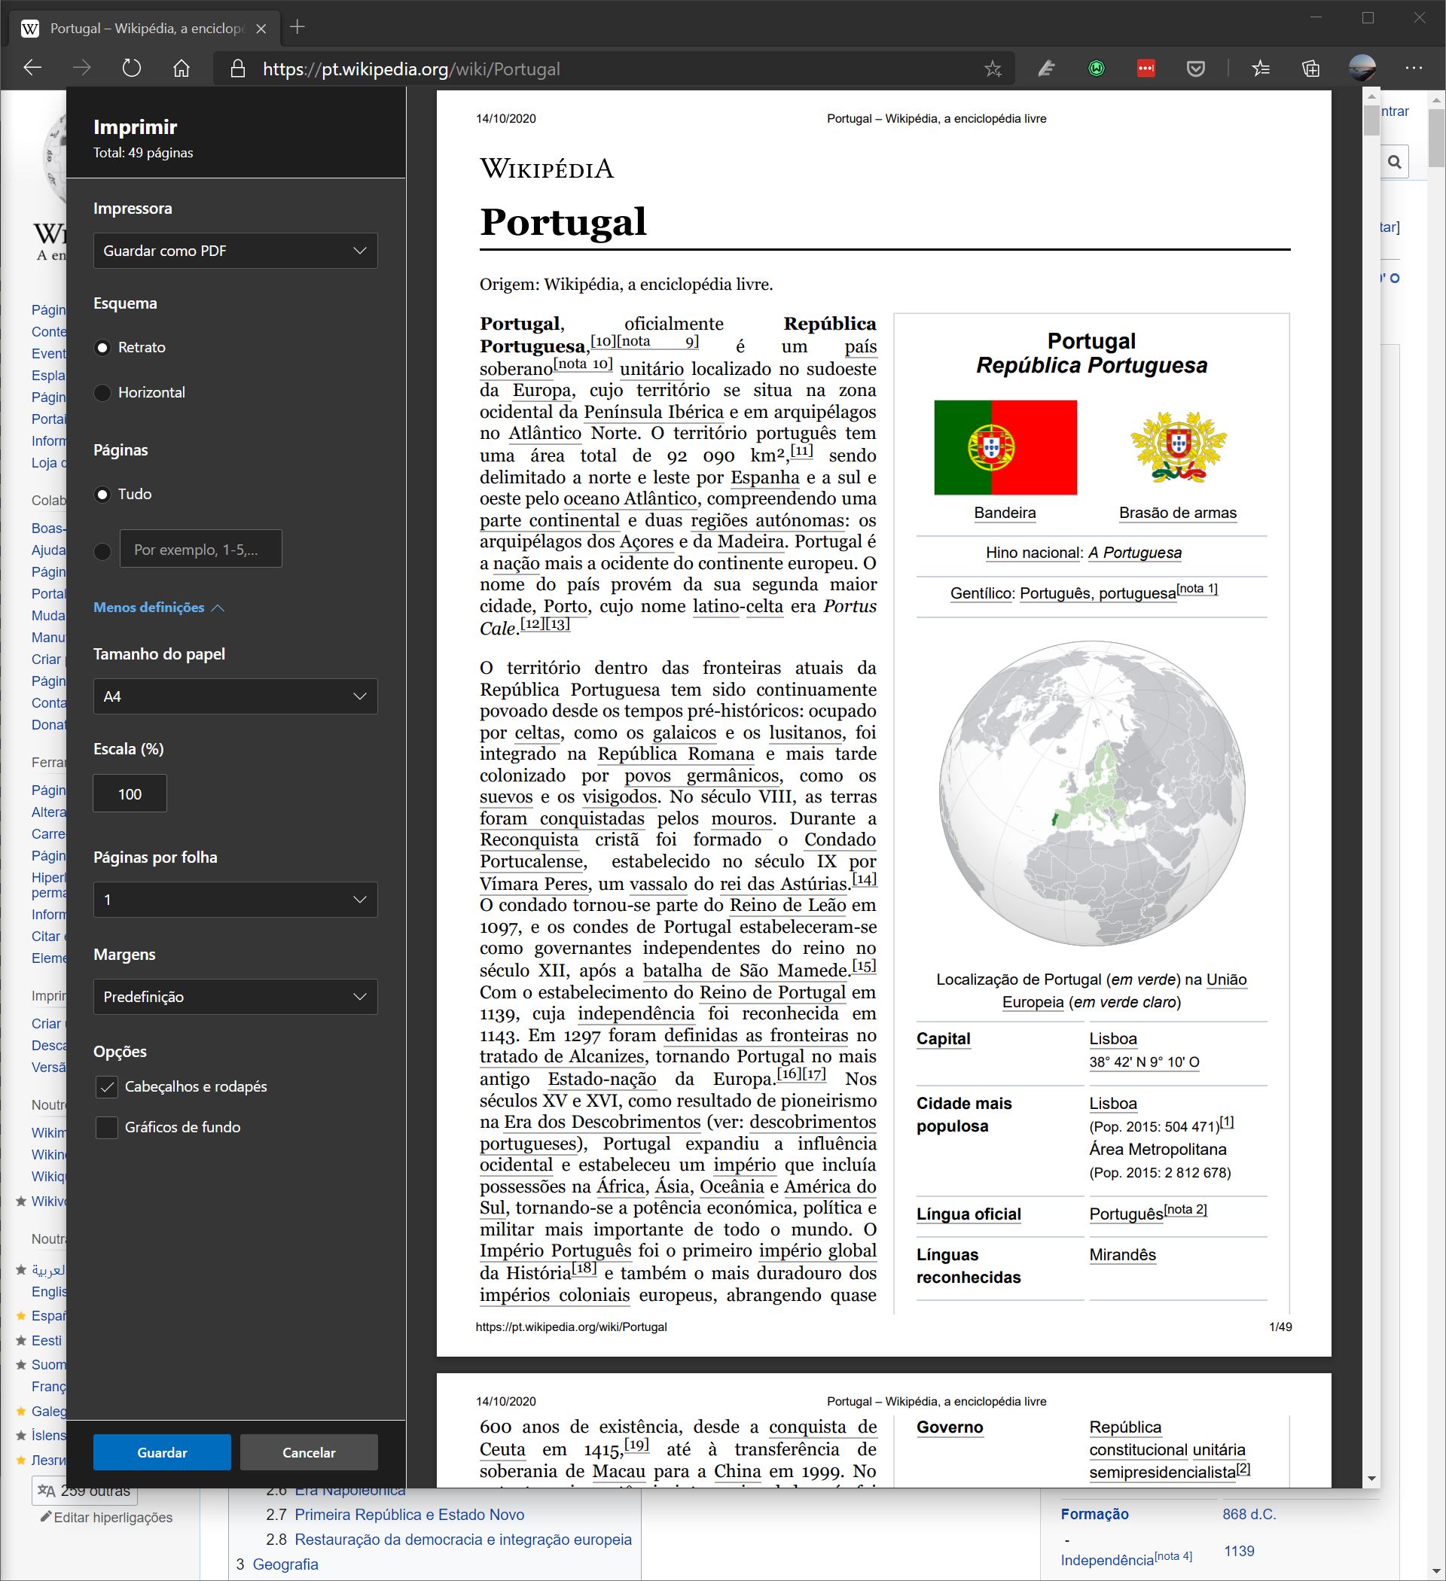Viewport: 1446px width, 1581px height.
Task: Click the Eesti language link
Action: coord(46,1340)
